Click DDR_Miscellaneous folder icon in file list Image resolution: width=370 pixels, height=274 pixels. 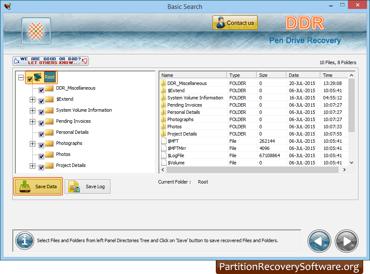point(163,83)
